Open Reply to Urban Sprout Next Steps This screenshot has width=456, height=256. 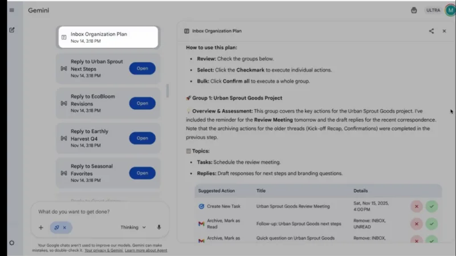(x=142, y=68)
